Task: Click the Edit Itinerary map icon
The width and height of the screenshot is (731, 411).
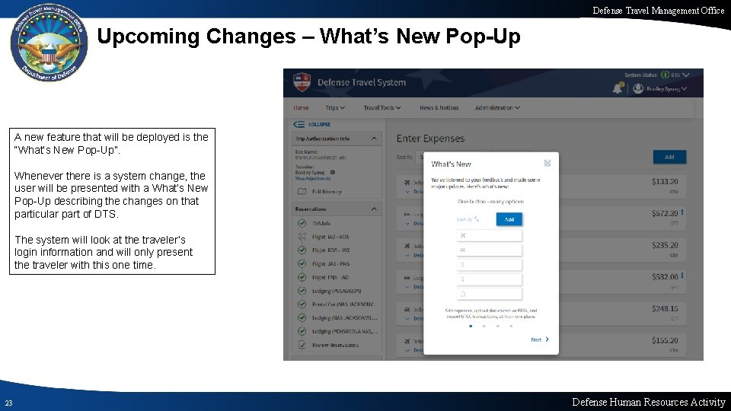Action: click(x=302, y=192)
